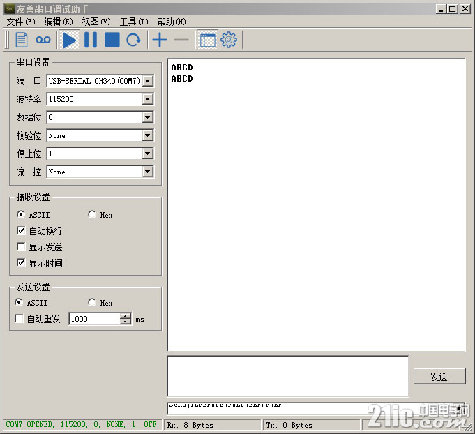
Task: Click the empty send text input box
Action: coord(287,376)
